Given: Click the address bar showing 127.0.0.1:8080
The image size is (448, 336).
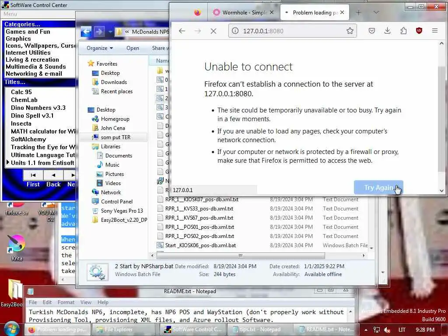Looking at the screenshot, I should 293,31.
